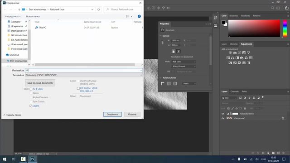This screenshot has width=290, height=163.
Task: Switch to the Gradients tab
Action: pyautogui.click(x=245, y=16)
